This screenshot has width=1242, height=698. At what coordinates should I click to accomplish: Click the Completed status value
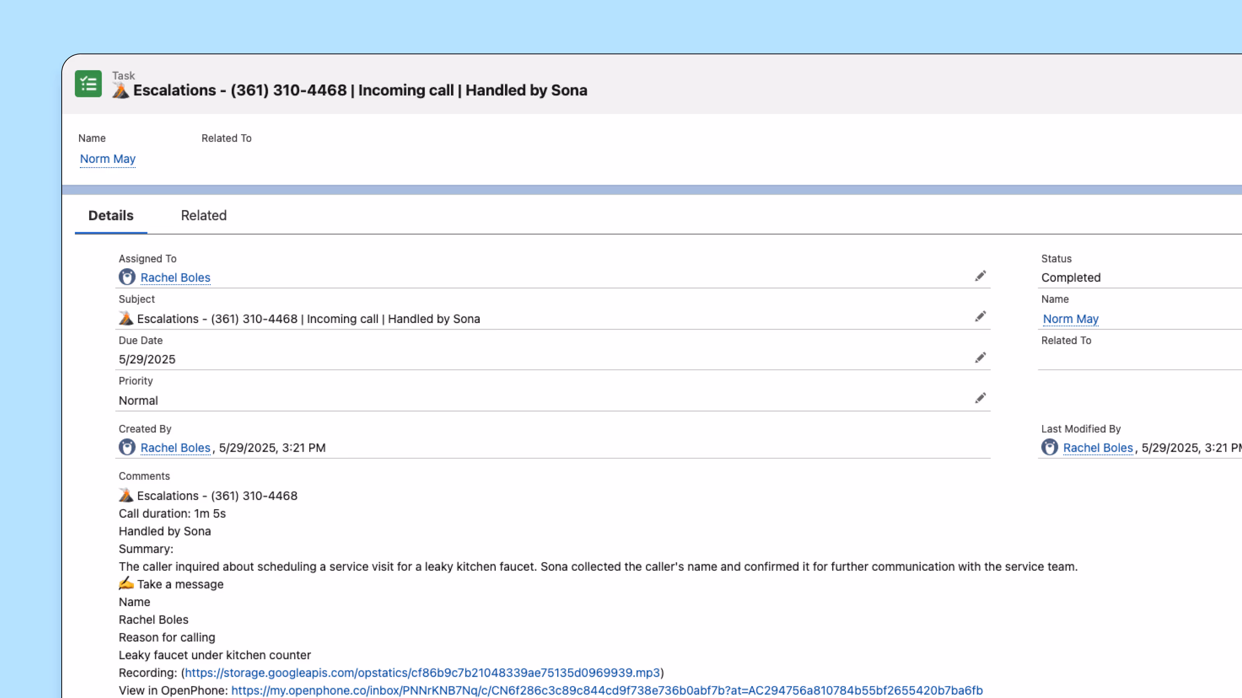(1070, 278)
